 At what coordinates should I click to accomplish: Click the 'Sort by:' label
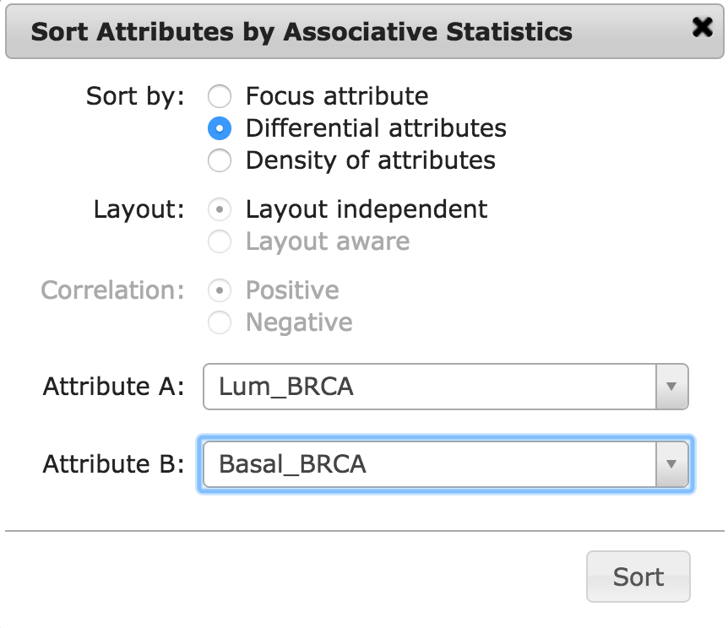pos(135,96)
